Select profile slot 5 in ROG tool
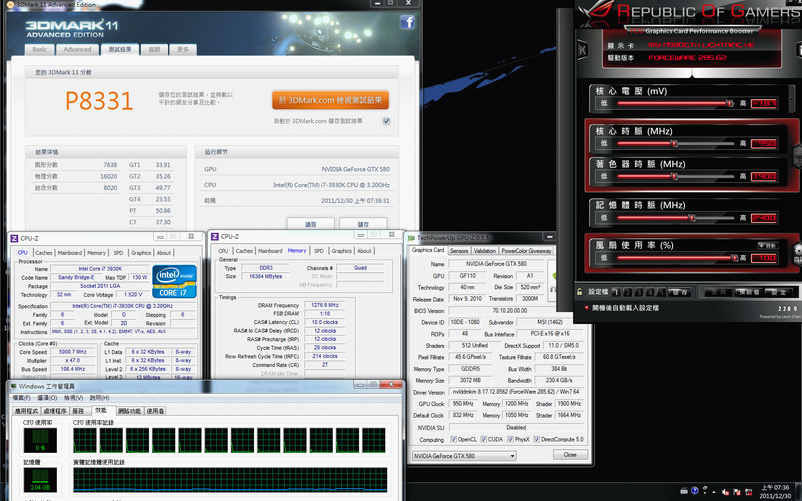The image size is (802, 501). tap(661, 292)
